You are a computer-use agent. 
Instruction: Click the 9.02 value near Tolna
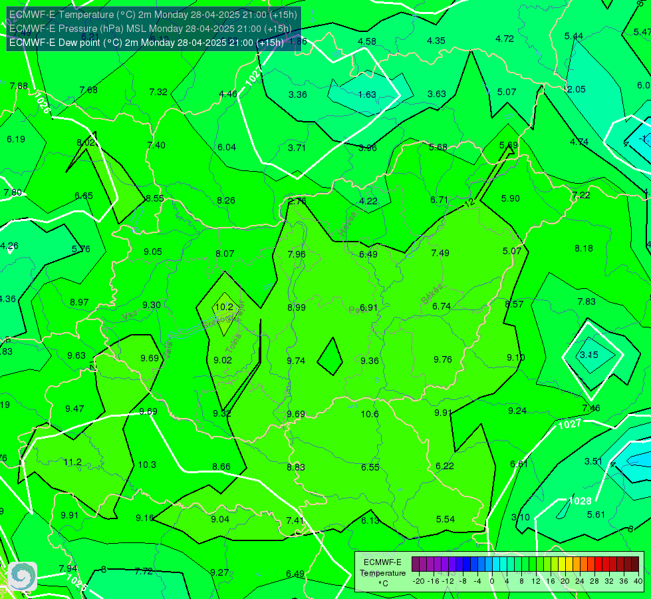click(223, 360)
